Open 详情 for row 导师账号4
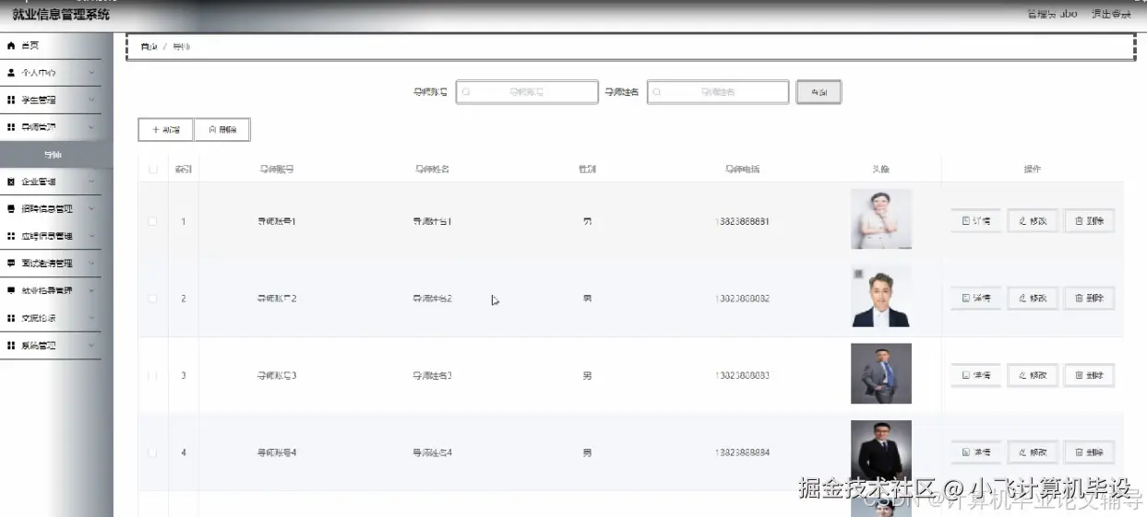1147x517 pixels. 976,452
